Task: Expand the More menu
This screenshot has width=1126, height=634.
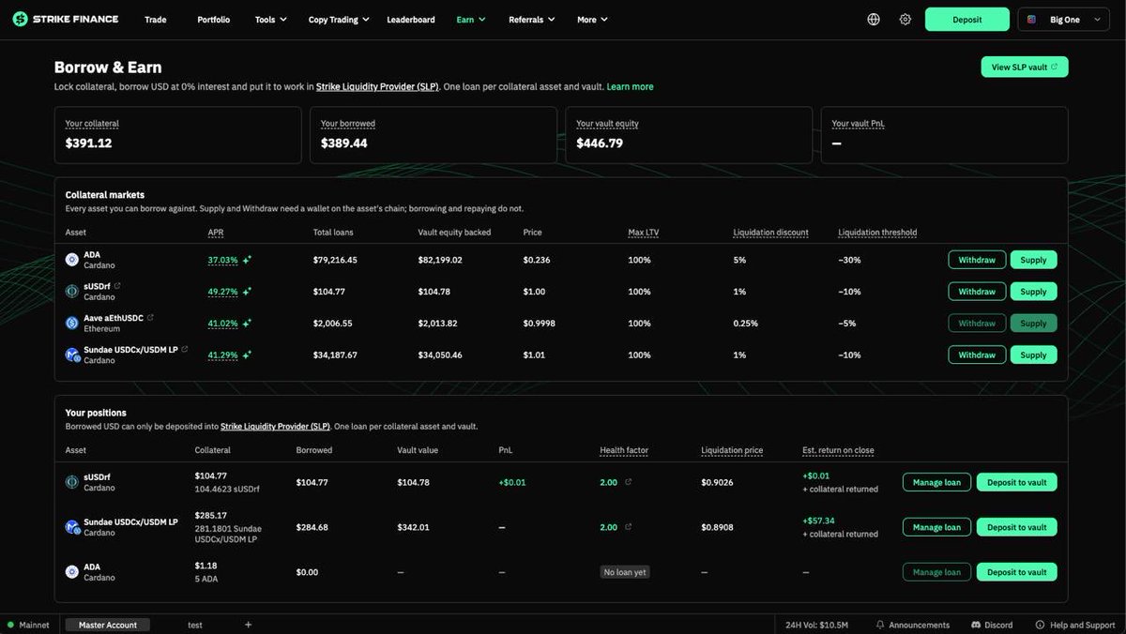Action: (592, 19)
